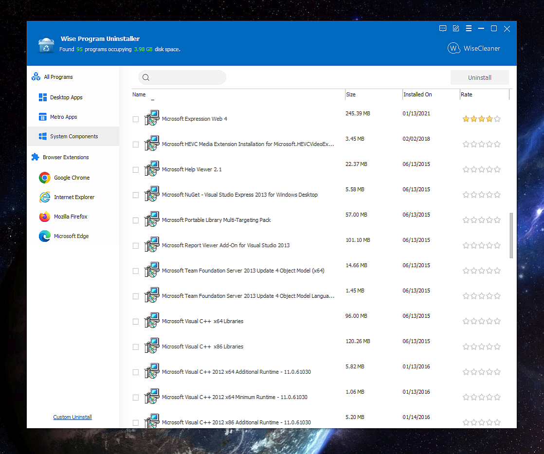
Task: Click the 245.39 MB size value
Action: [358, 113]
